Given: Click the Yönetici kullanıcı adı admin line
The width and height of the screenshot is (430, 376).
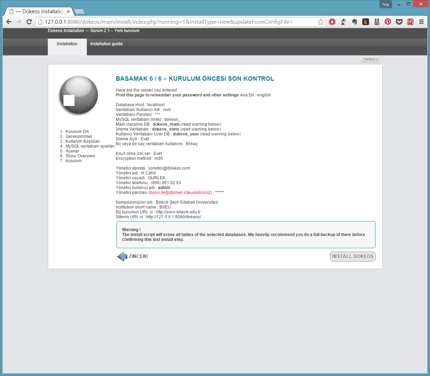Looking at the screenshot, I should (143, 188).
